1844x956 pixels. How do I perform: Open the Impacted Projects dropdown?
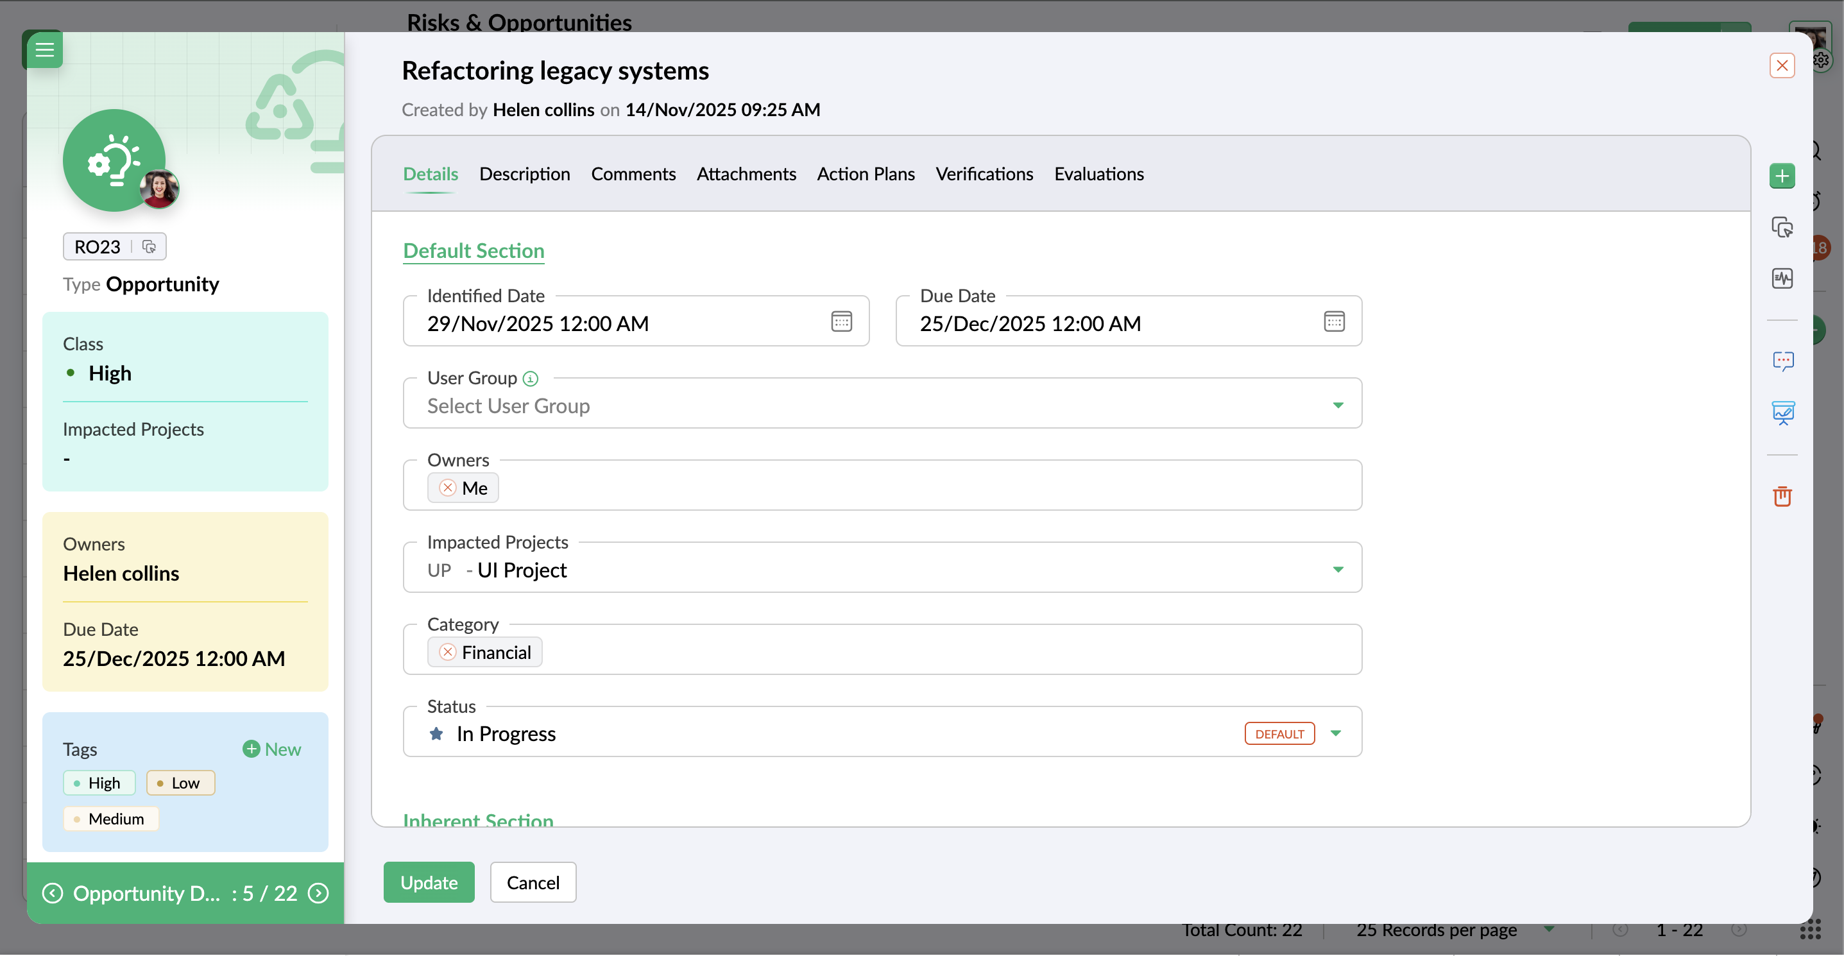[1337, 570]
